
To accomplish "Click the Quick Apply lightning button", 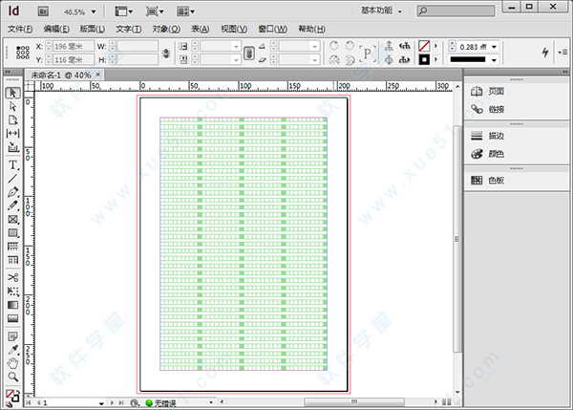I will tap(545, 53).
